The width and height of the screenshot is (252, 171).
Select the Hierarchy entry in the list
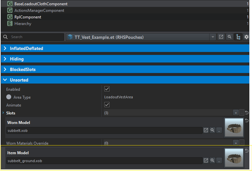pos(23,24)
